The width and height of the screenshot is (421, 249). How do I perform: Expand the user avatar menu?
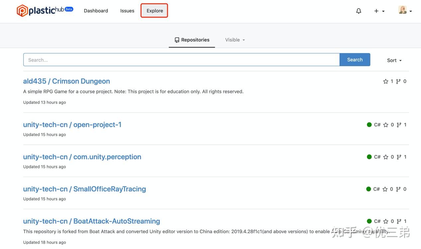pyautogui.click(x=405, y=11)
